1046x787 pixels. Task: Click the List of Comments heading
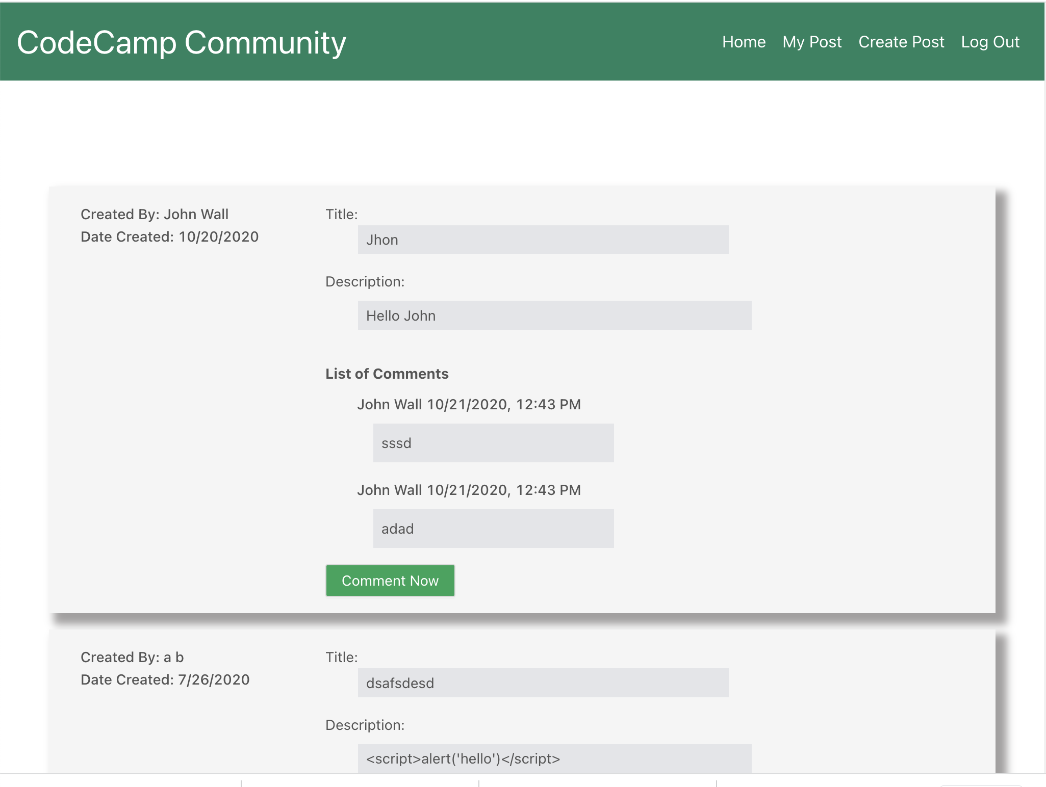click(x=387, y=374)
